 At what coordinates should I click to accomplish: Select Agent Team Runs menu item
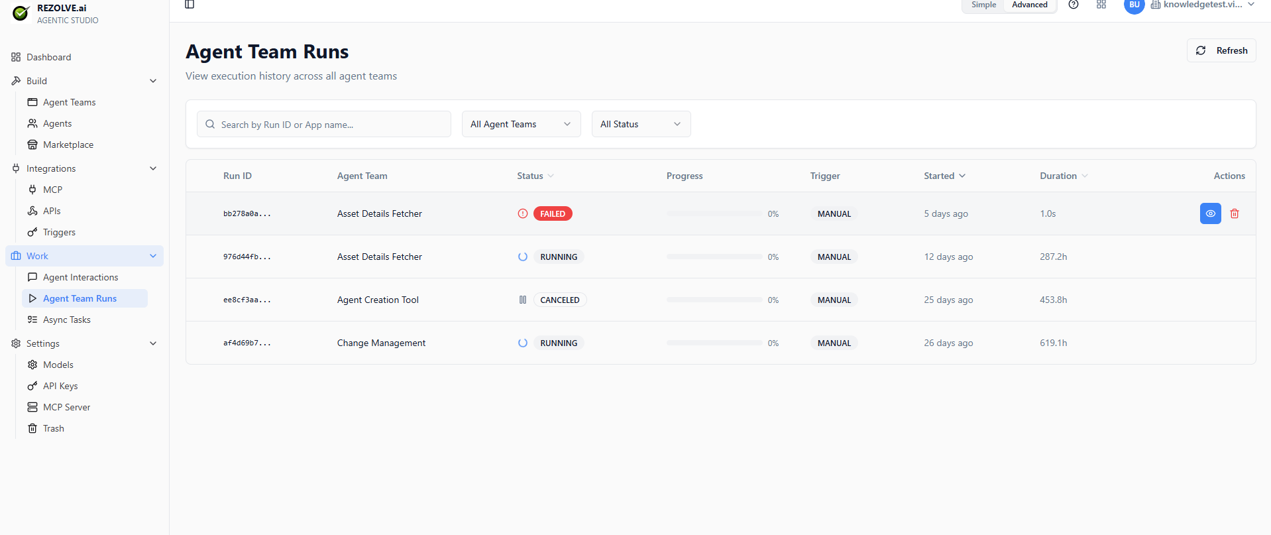tap(85, 298)
